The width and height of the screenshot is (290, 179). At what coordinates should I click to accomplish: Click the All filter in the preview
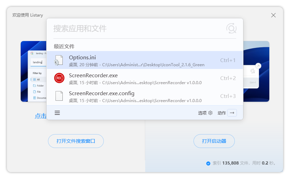tap(37, 80)
